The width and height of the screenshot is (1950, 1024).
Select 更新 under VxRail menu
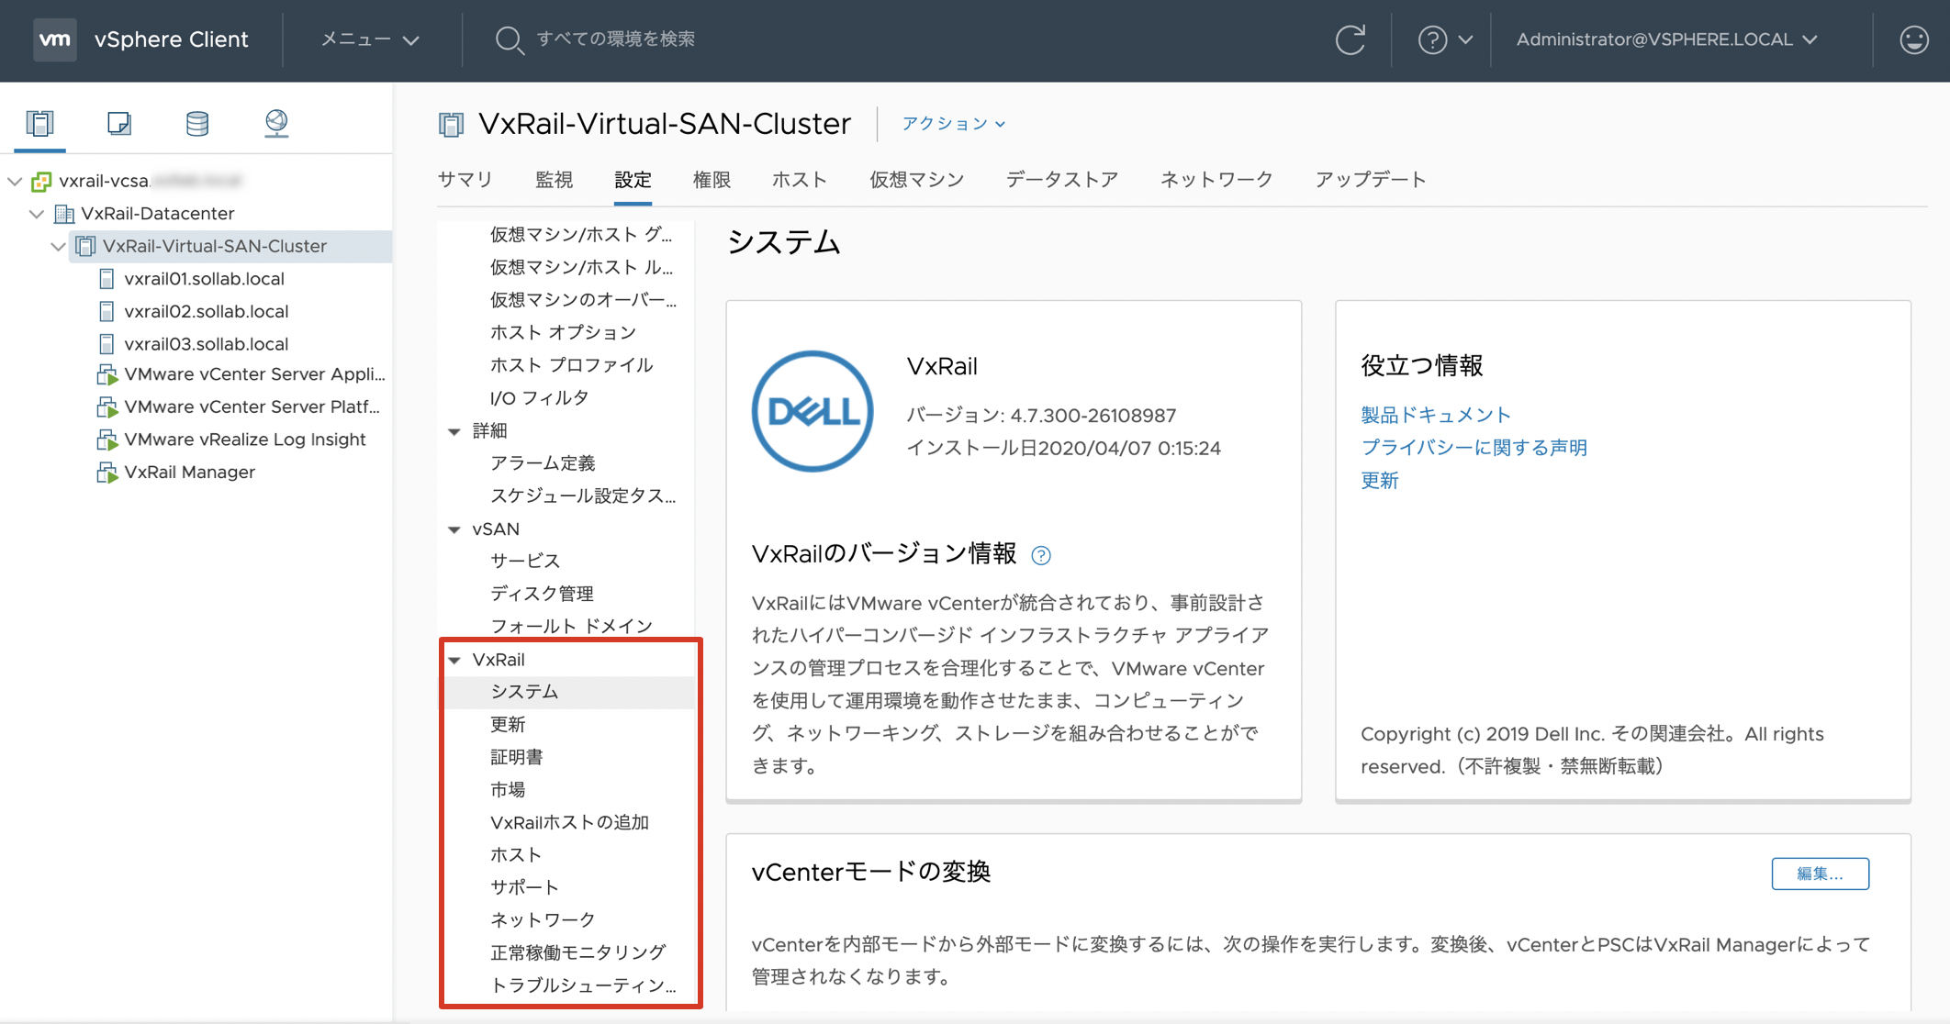point(508,725)
